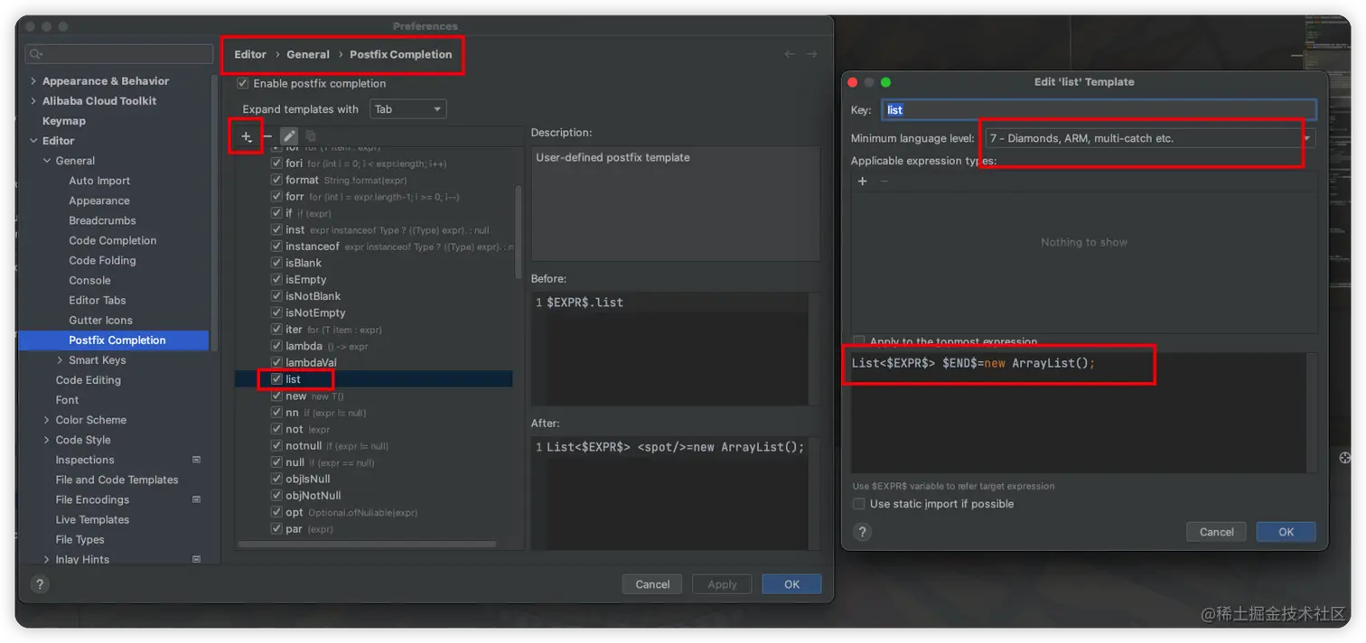
Task: Open Gutter Icons settings page
Action: click(100, 321)
